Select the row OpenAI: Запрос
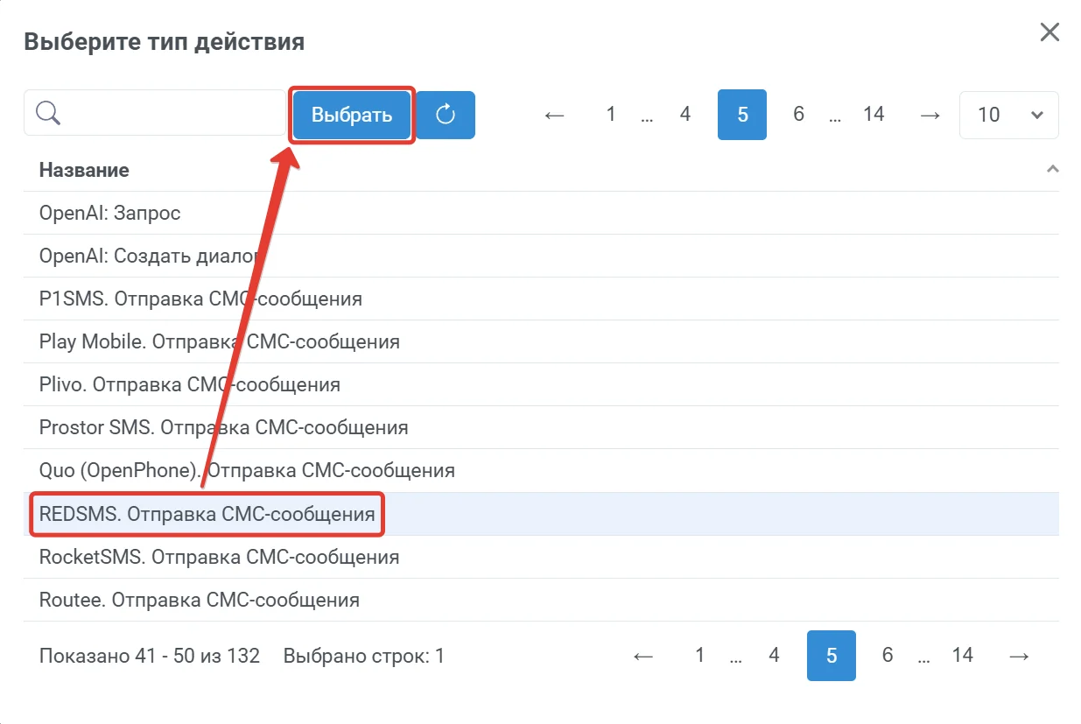Screen dimensions: 1081x724 click(x=541, y=213)
